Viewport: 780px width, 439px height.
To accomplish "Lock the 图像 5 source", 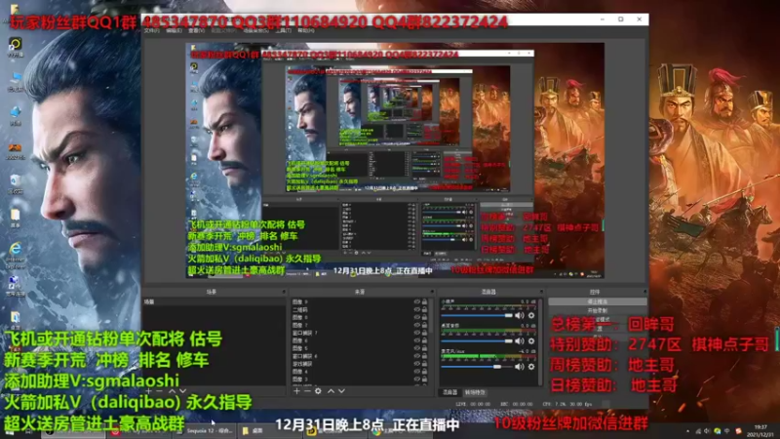I will (x=424, y=348).
